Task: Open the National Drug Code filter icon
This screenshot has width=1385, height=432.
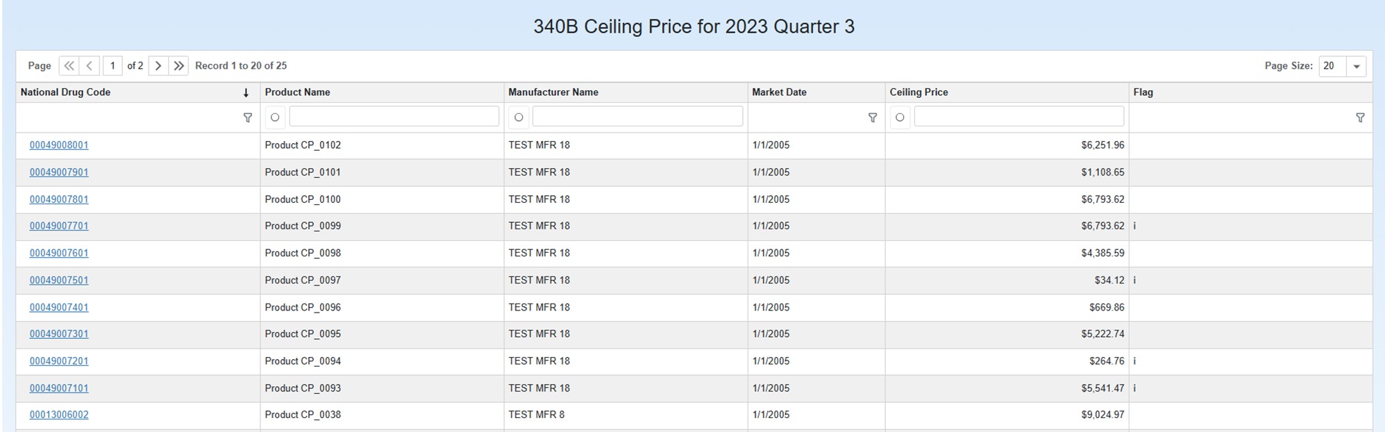Action: click(x=248, y=118)
